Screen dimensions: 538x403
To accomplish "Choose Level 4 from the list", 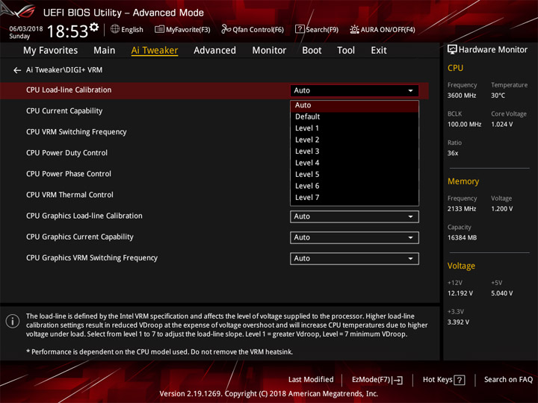I will point(354,163).
